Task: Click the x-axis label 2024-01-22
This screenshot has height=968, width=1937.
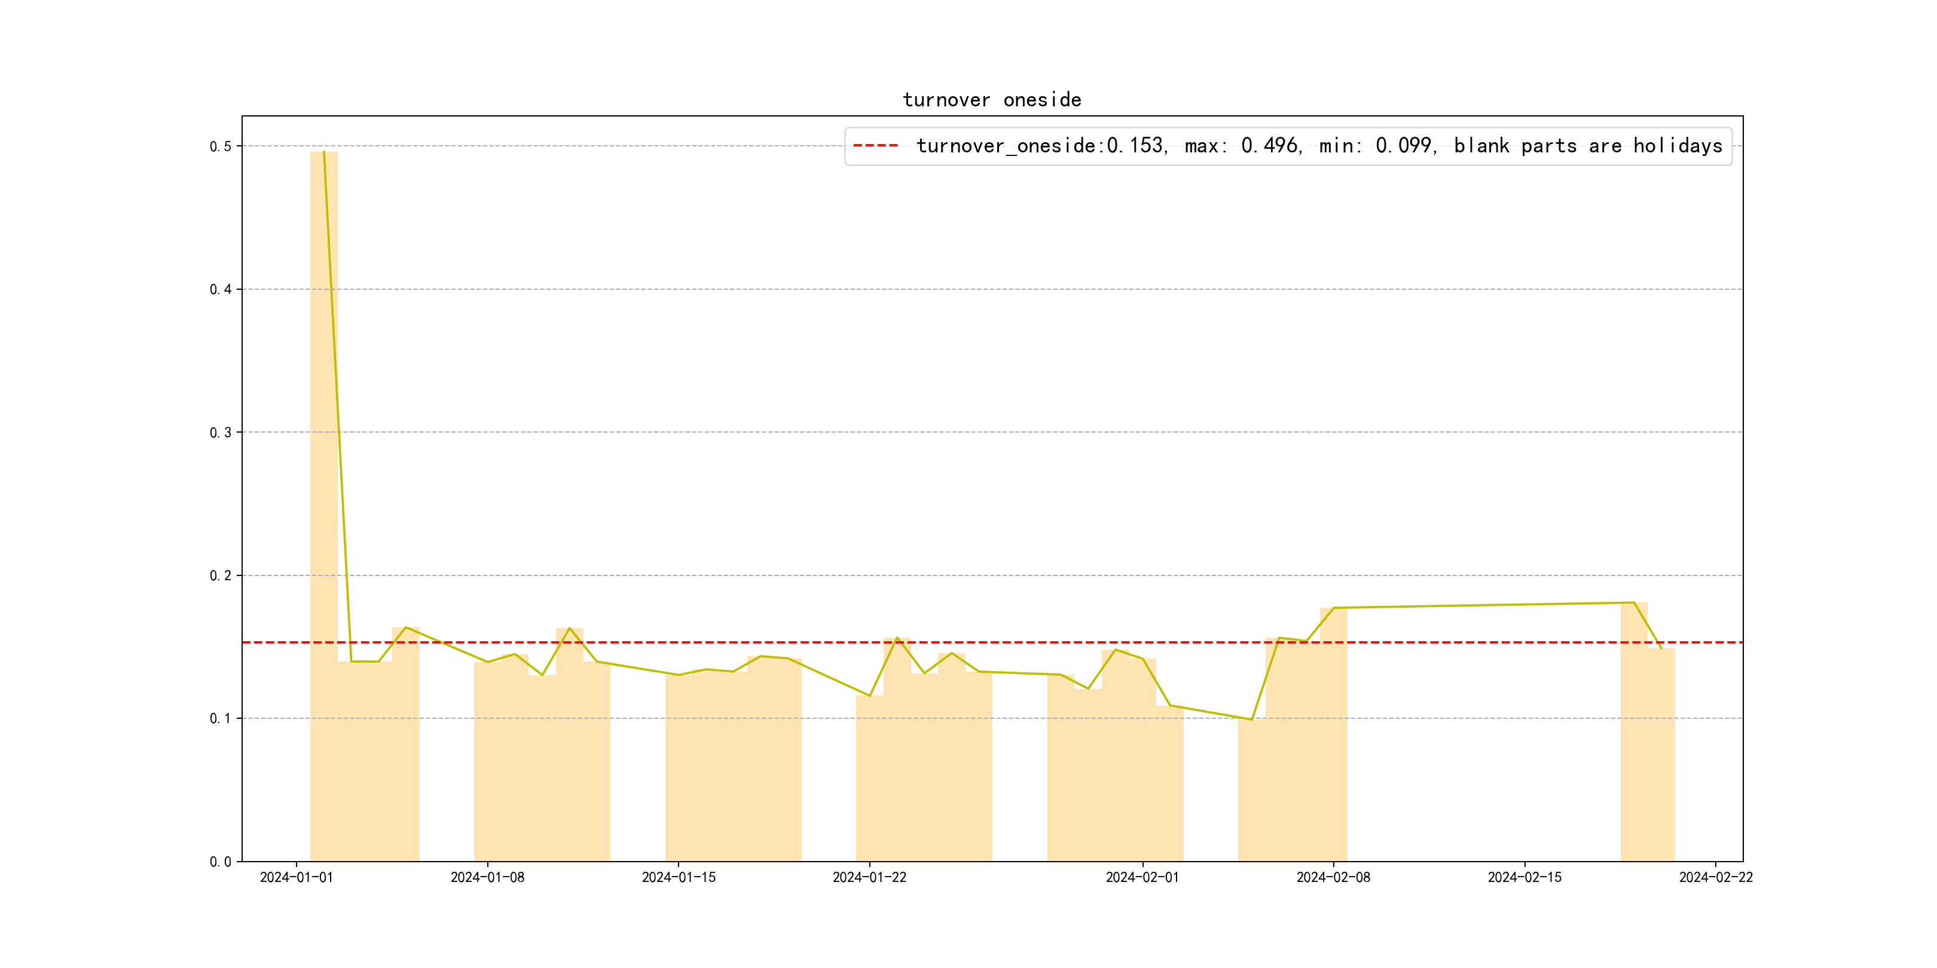Action: (x=869, y=878)
